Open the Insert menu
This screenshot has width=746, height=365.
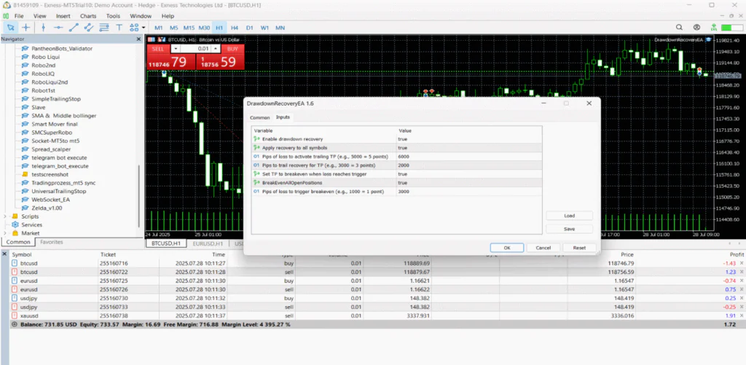63,16
